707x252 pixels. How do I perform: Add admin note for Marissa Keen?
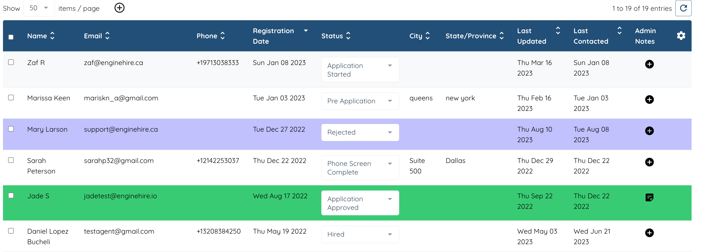(649, 100)
